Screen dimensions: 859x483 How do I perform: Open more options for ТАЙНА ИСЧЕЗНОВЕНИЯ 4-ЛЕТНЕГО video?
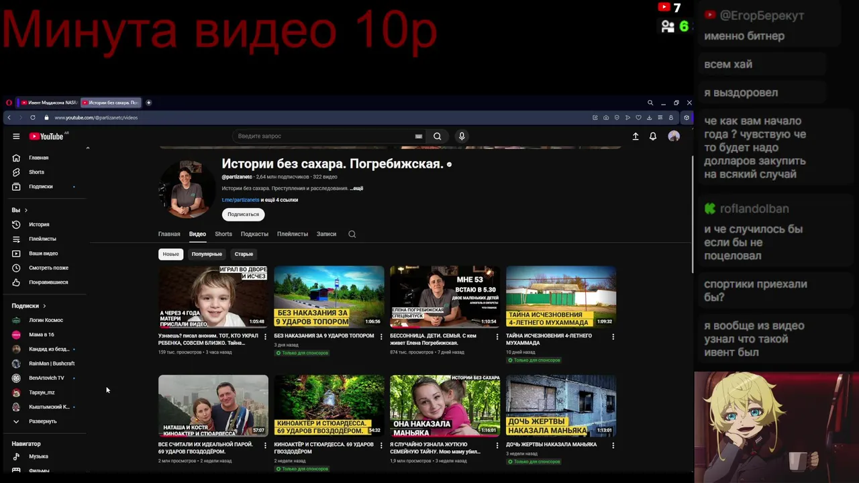click(613, 337)
